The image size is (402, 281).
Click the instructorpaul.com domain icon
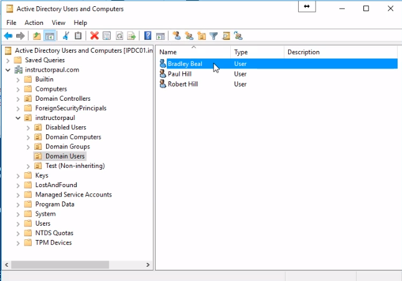click(x=19, y=70)
